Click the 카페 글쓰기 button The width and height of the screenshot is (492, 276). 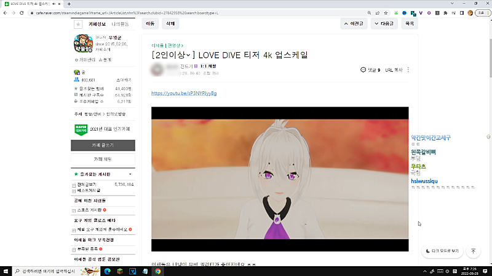point(103,145)
